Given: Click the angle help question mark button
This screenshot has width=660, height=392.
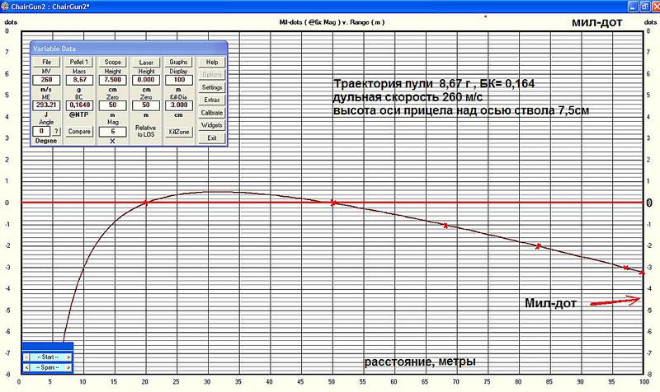Looking at the screenshot, I should (56, 131).
